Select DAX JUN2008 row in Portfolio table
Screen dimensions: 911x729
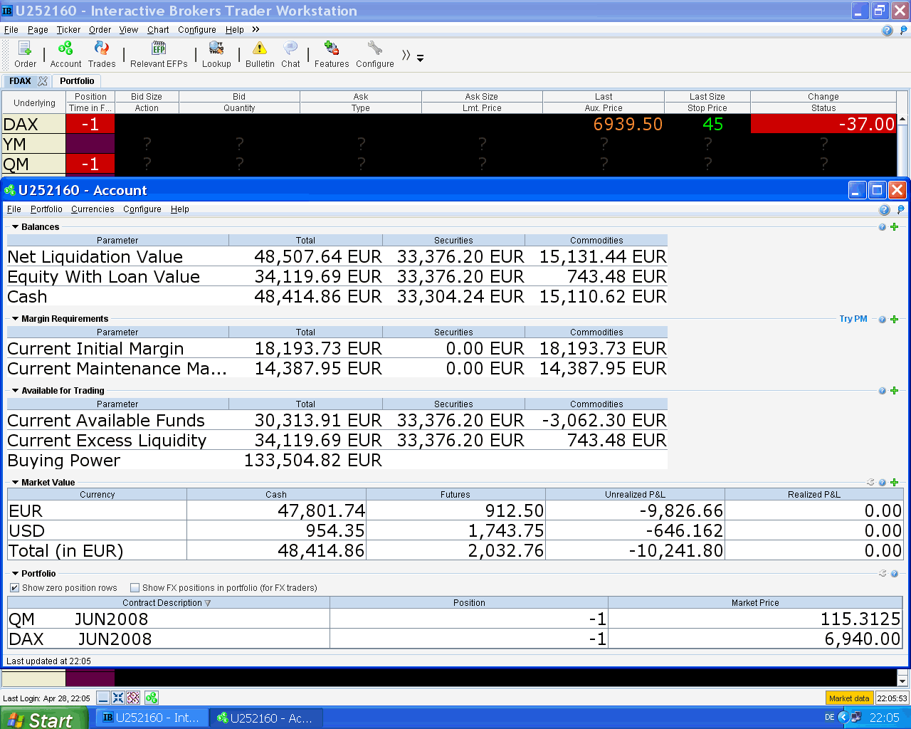click(x=455, y=639)
